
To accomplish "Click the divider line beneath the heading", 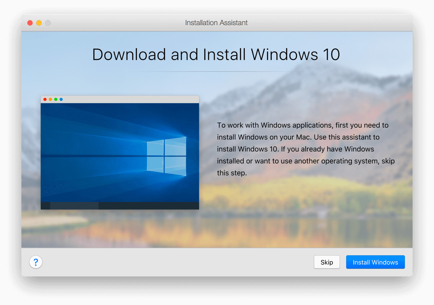I will point(216,72).
